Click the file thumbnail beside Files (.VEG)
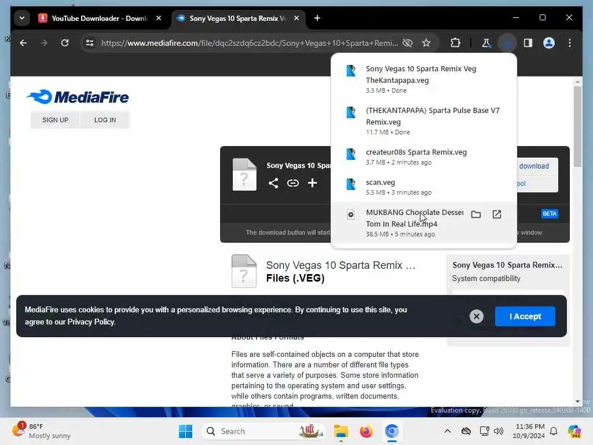The height and width of the screenshot is (445, 593). (x=244, y=271)
